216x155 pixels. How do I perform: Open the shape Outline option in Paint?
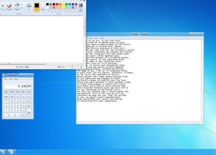(22, 5)
